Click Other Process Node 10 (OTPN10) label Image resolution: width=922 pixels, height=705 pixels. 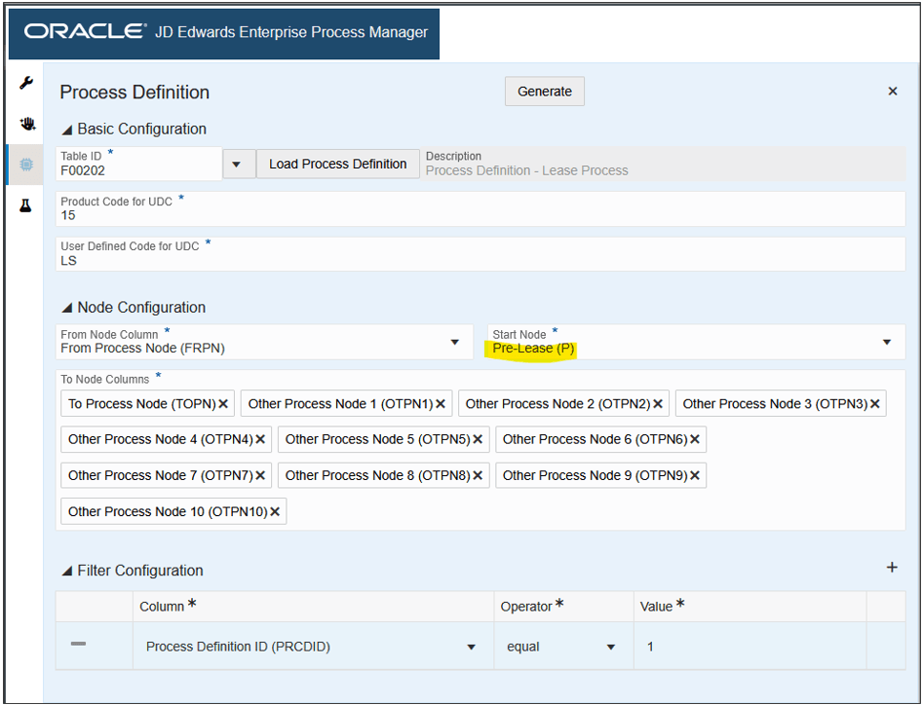169,512
